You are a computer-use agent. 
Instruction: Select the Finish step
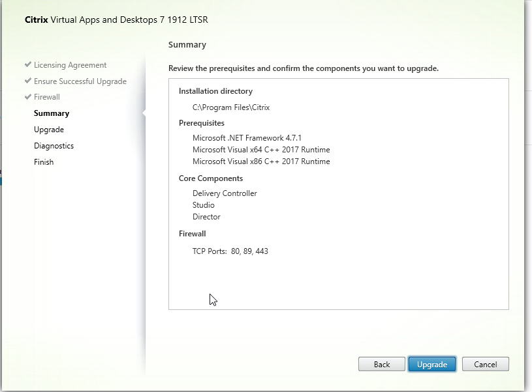(x=44, y=162)
